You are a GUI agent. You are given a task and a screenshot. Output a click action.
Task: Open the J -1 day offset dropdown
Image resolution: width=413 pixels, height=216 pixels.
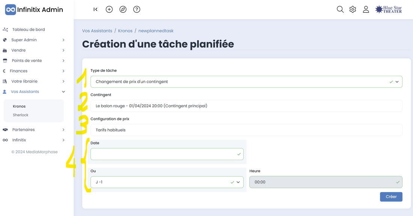tap(167, 182)
